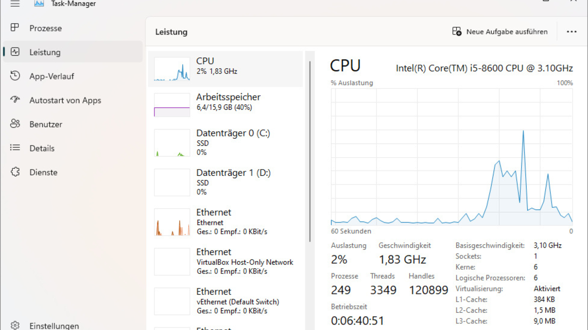Click Neue Aufgabe ausführen button
Image resolution: width=588 pixels, height=330 pixels.
500,32
